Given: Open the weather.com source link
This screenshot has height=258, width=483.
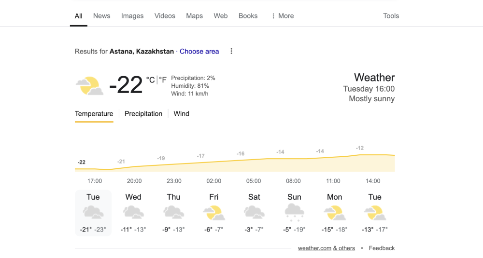Looking at the screenshot, I should [314, 248].
